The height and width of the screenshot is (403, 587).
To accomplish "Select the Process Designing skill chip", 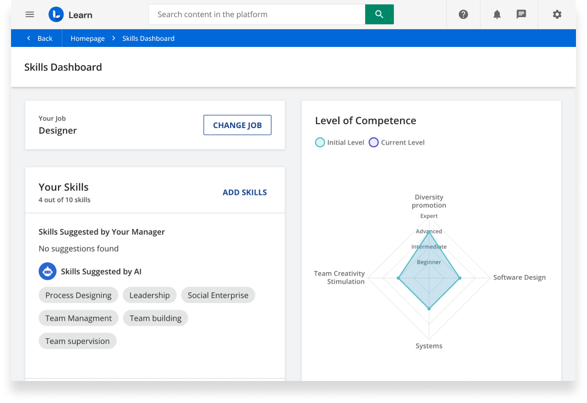I will pos(78,295).
